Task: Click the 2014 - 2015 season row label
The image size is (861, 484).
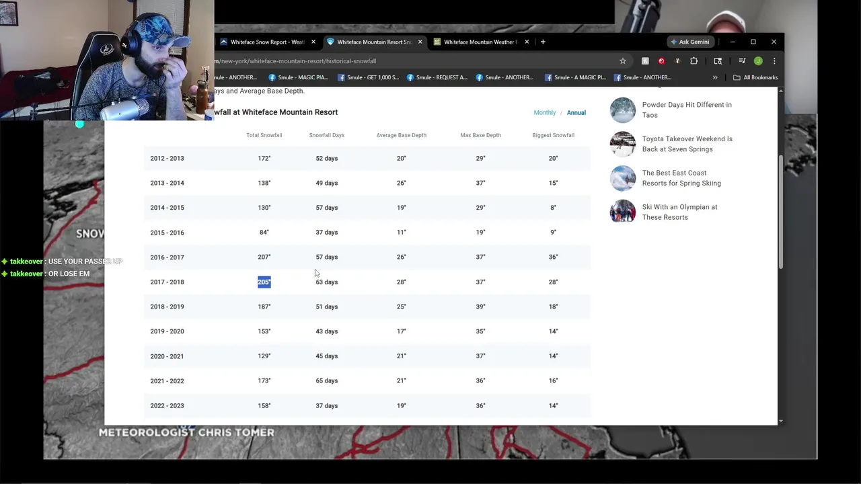Action: pos(167,208)
